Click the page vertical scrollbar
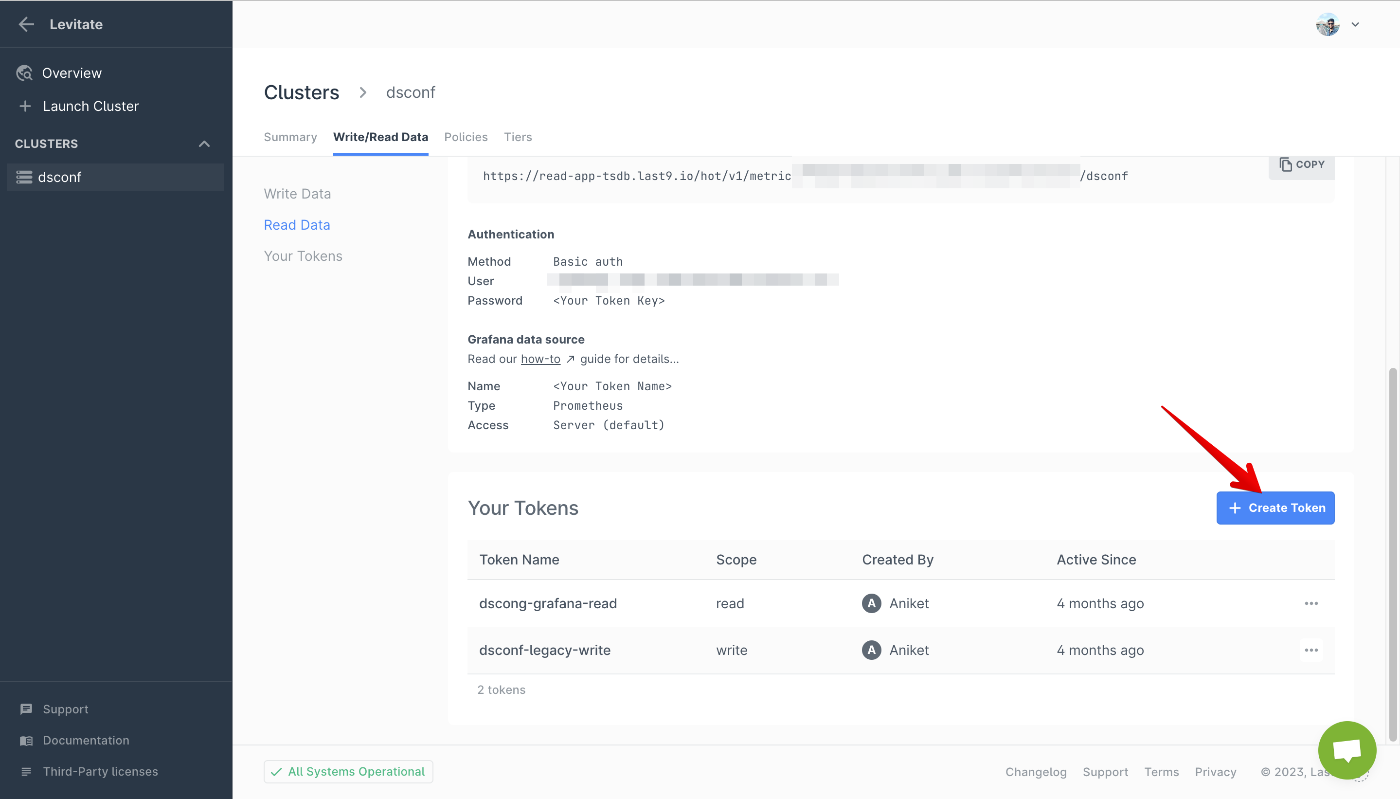This screenshot has height=799, width=1400. tap(1392, 554)
